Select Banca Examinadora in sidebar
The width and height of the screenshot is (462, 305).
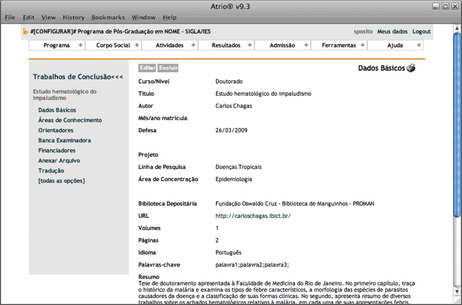(x=65, y=140)
